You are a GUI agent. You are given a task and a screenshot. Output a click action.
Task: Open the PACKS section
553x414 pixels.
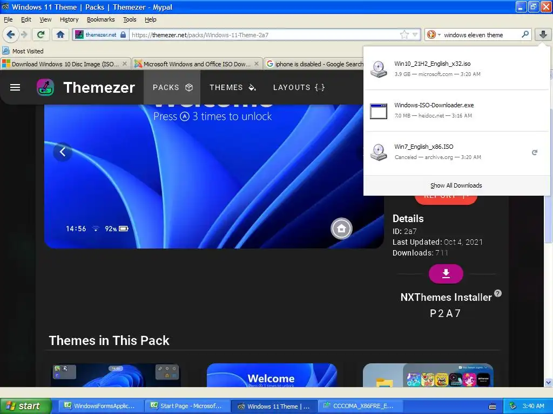pyautogui.click(x=172, y=87)
